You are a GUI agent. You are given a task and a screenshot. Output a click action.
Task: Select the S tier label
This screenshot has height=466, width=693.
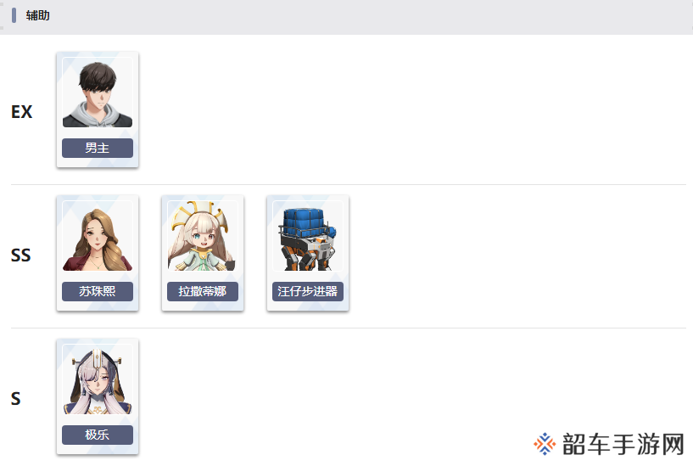coord(16,399)
